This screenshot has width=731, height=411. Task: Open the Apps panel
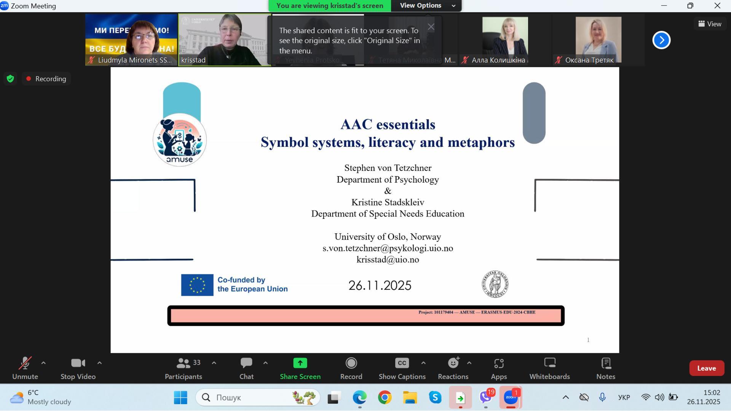tap(498, 368)
